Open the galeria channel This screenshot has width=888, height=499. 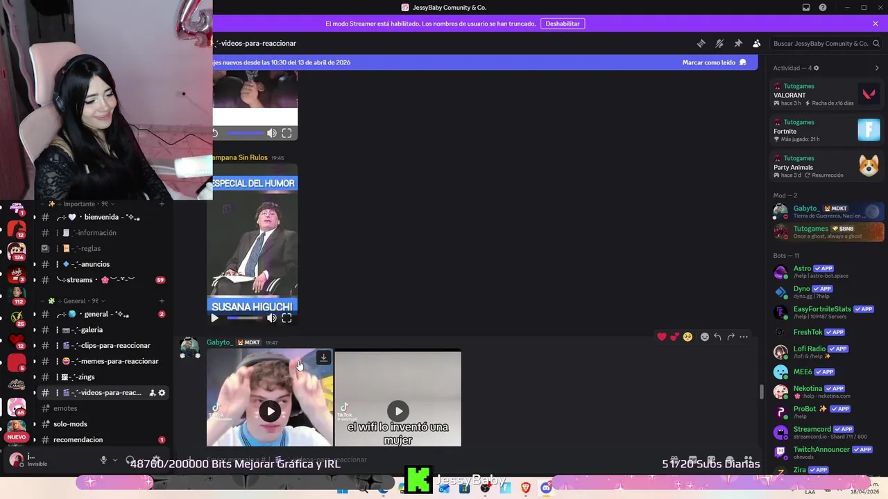103,330
